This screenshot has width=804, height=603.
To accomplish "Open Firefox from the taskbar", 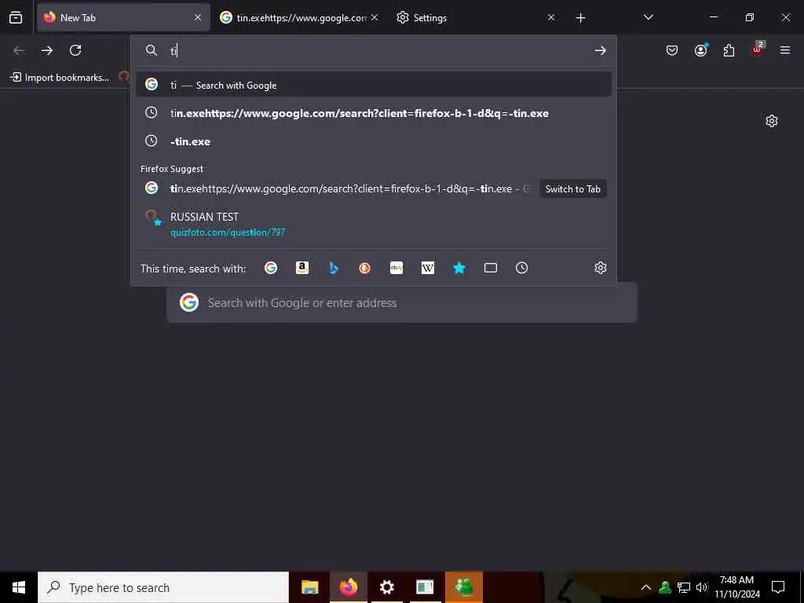I will tap(348, 587).
